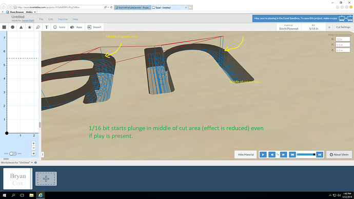Click the horizontal canvas scrollbar
This screenshot has width=354, height=199.
(x=6, y=159)
